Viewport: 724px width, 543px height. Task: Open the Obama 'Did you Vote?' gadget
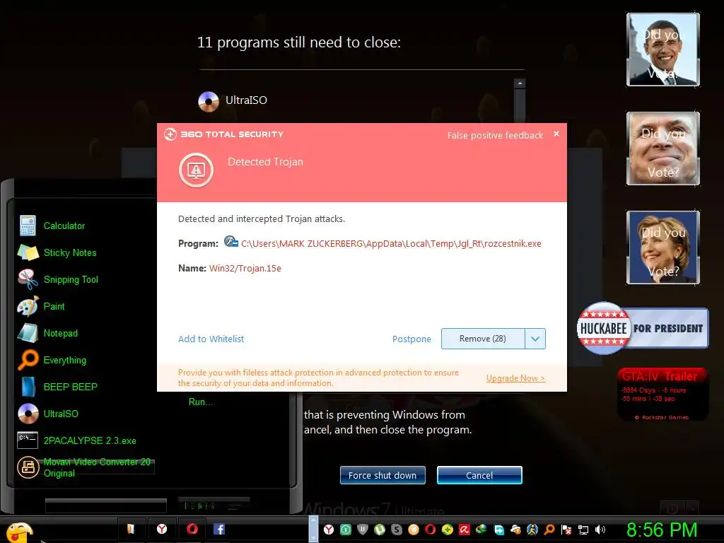coord(663,49)
